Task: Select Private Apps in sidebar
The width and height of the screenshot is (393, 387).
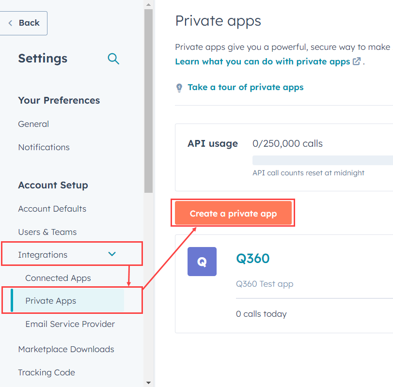Action: click(51, 301)
